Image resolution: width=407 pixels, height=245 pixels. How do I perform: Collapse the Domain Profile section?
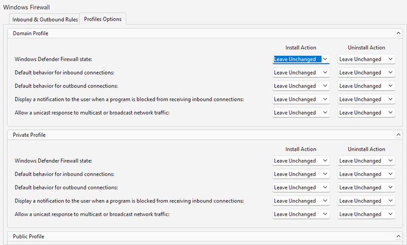(398, 33)
